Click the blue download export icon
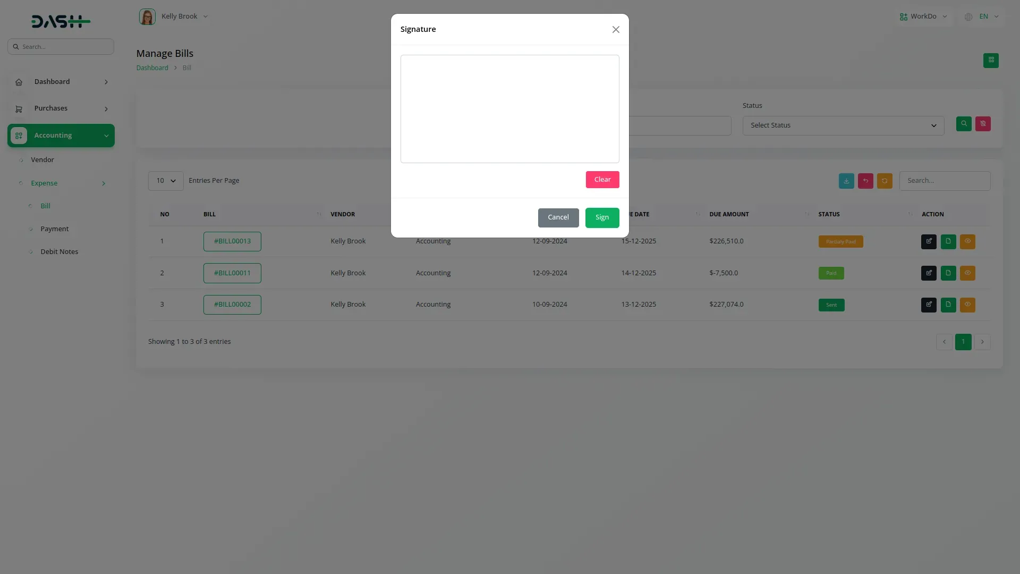Viewport: 1020px width, 574px height. tap(846, 181)
